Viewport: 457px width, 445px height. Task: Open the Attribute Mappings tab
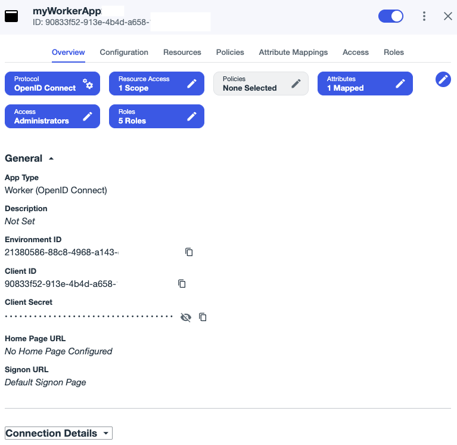coord(293,52)
